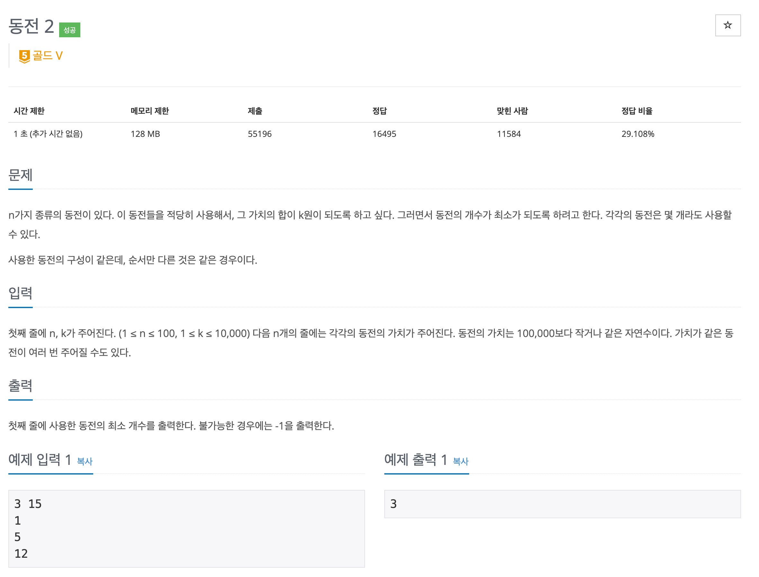Image resolution: width=759 pixels, height=577 pixels.
Task: Click the sample output box showing 3
Action: point(562,503)
